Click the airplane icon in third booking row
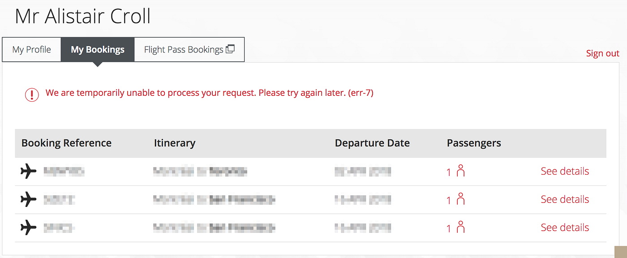The image size is (627, 258). coord(28,228)
